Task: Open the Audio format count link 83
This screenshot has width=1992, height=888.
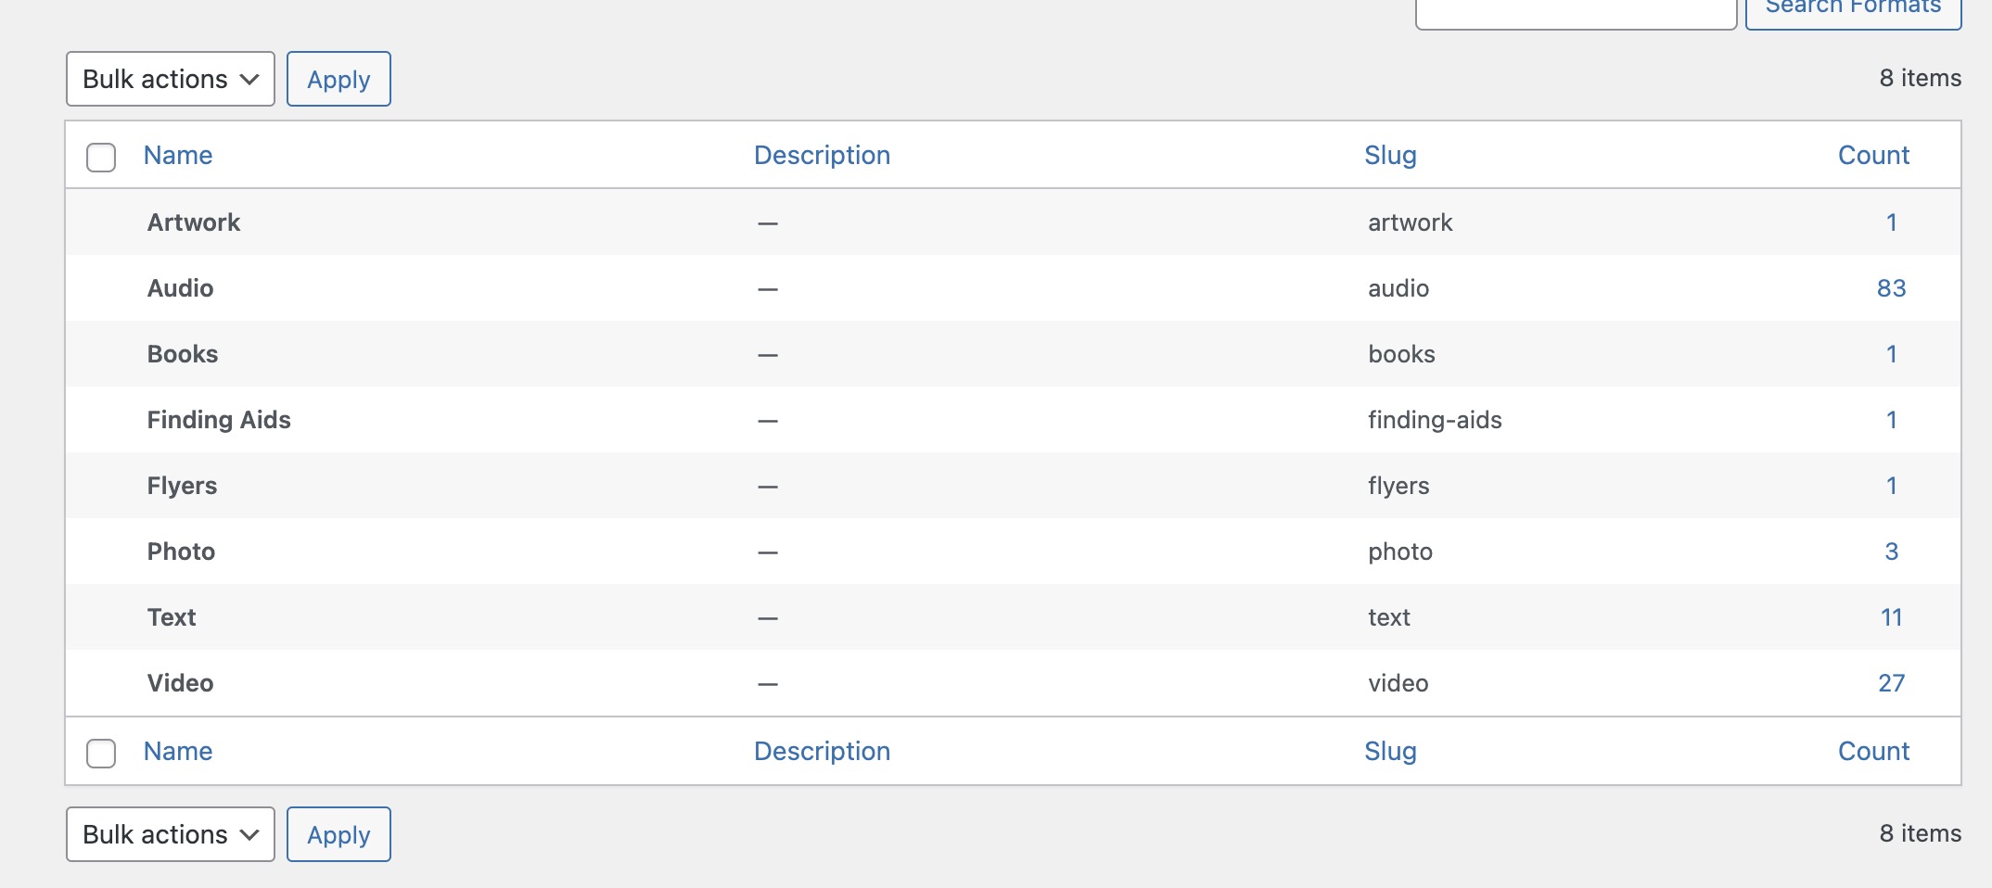Action: (1891, 288)
